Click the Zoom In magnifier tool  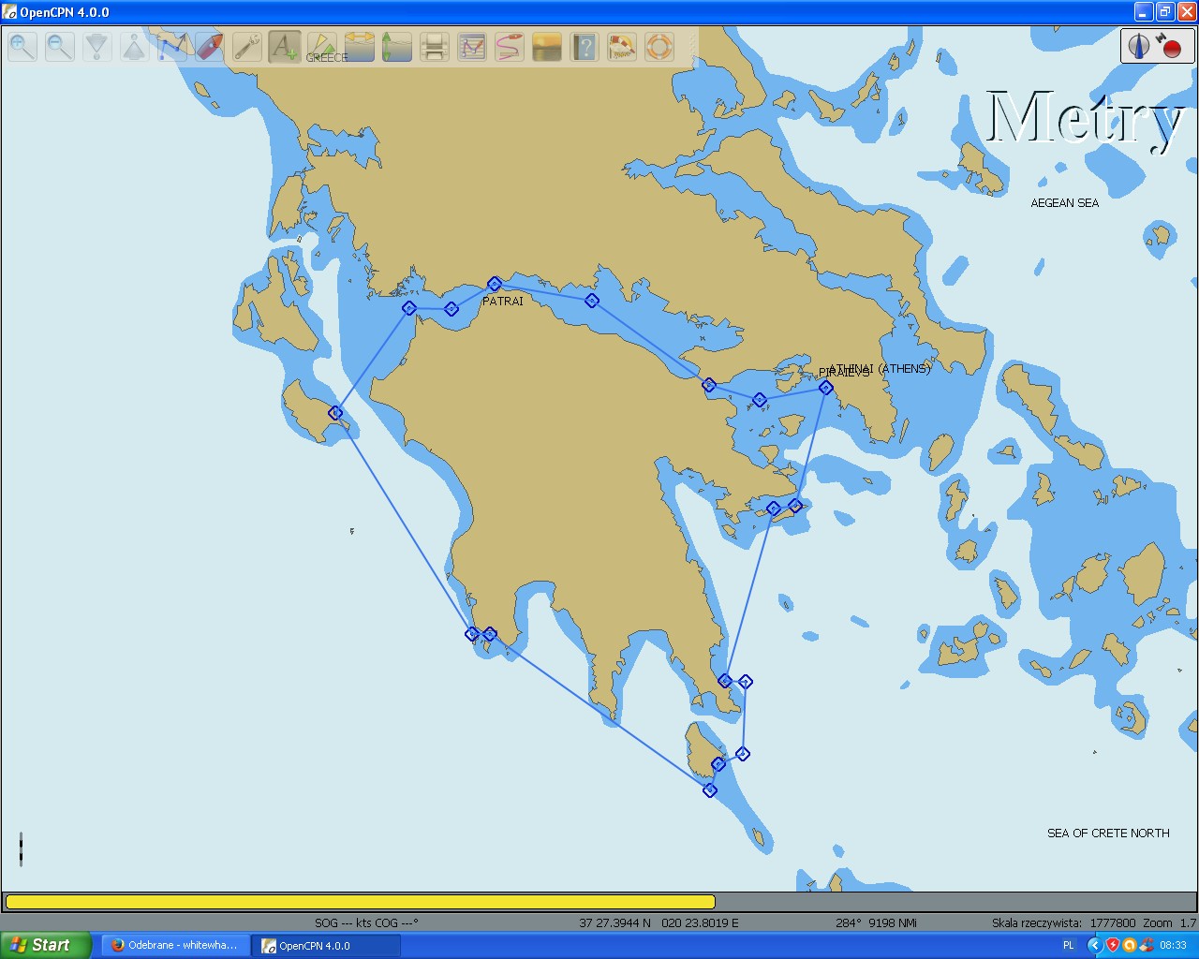[x=22, y=46]
